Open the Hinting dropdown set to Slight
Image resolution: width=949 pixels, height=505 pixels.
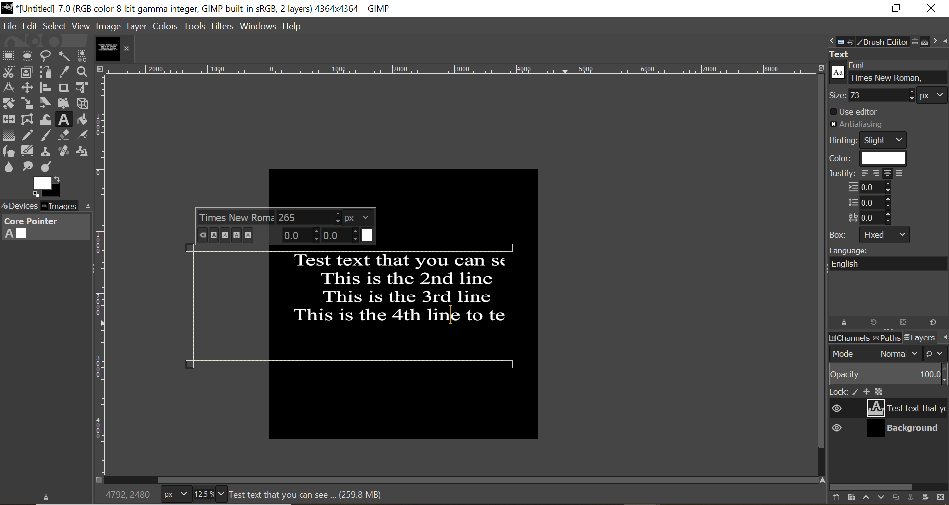tap(883, 141)
